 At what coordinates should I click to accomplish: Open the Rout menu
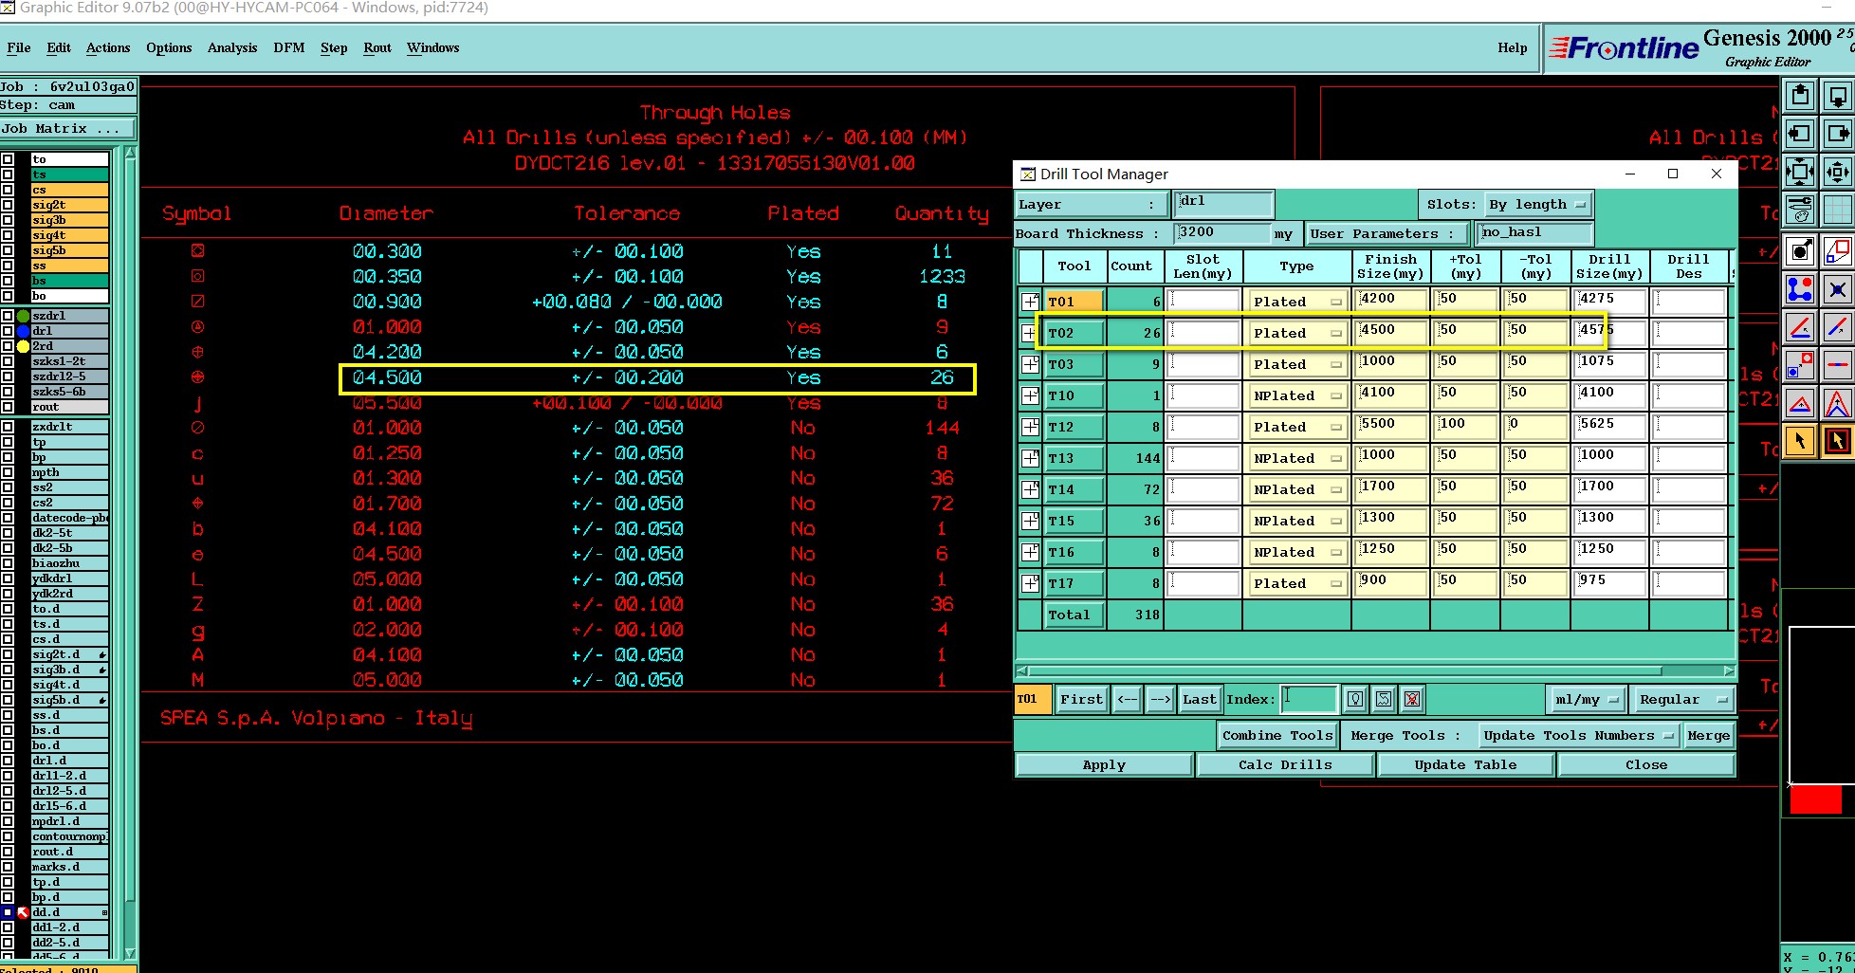[x=377, y=47]
